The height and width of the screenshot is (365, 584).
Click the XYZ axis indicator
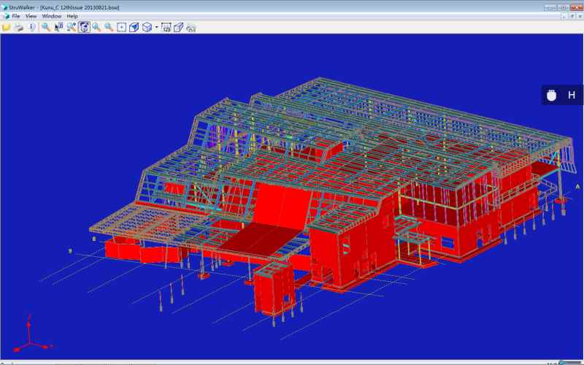(x=28, y=334)
